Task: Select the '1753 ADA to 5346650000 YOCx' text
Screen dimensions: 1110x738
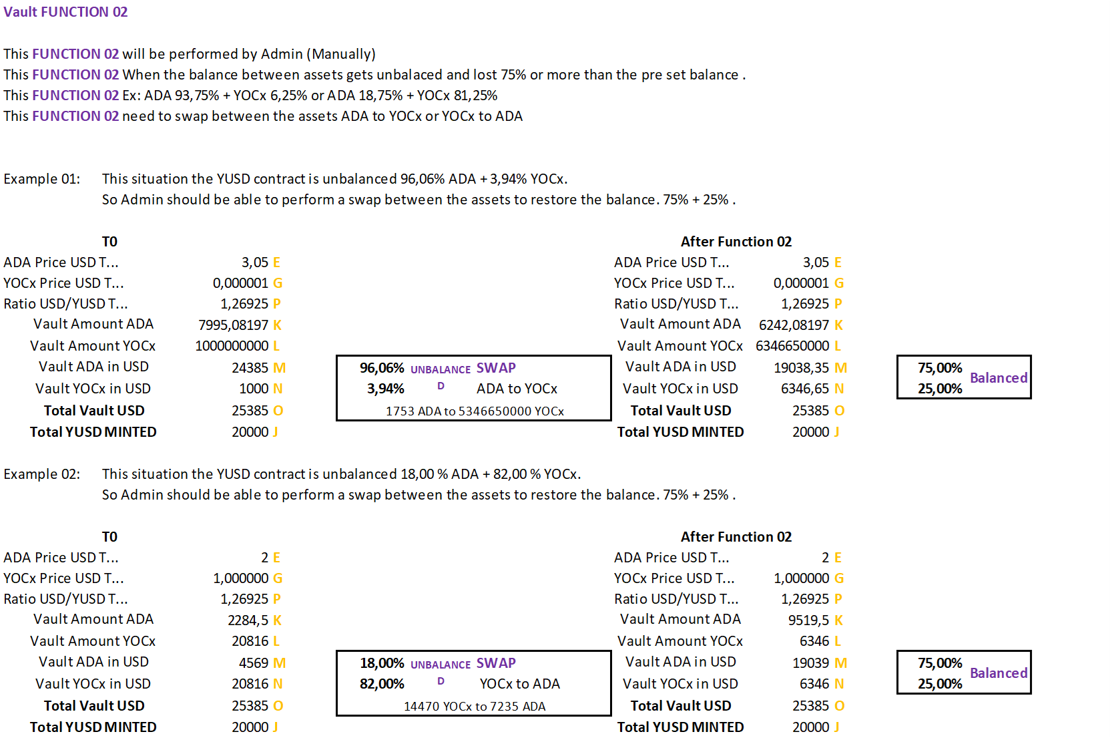Action: pyautogui.click(x=475, y=411)
